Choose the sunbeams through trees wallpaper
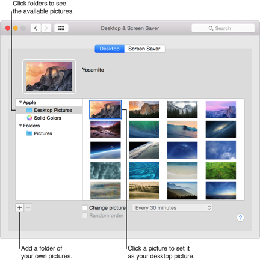The image size is (260, 262). pos(144,190)
